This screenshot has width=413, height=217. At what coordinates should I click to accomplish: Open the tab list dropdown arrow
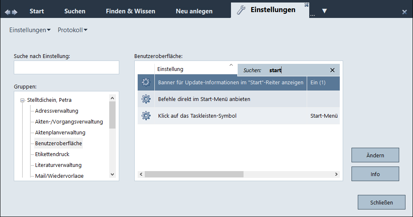(324, 11)
